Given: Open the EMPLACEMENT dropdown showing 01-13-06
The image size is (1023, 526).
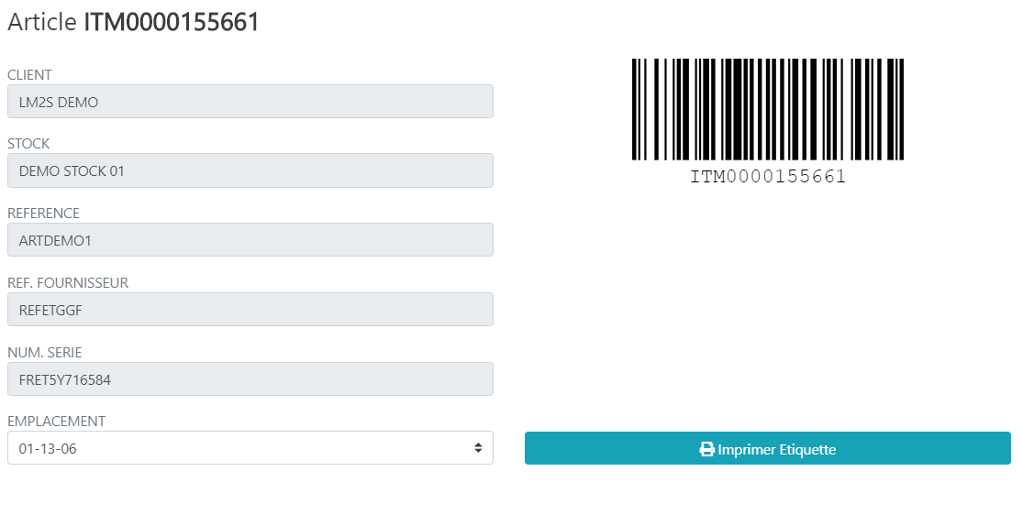Looking at the screenshot, I should [x=250, y=448].
